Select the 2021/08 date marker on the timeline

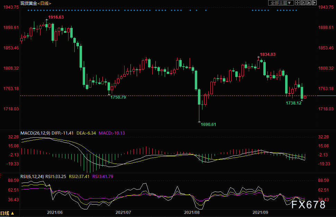pos(192,212)
